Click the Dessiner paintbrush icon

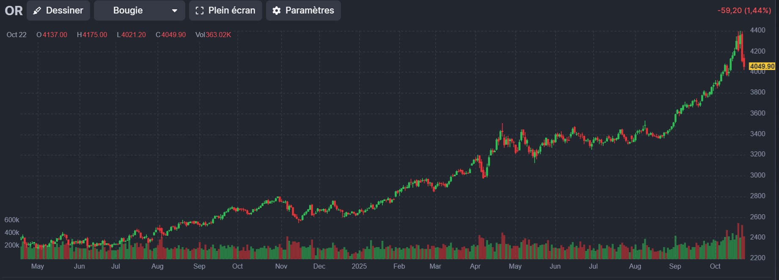coord(37,11)
